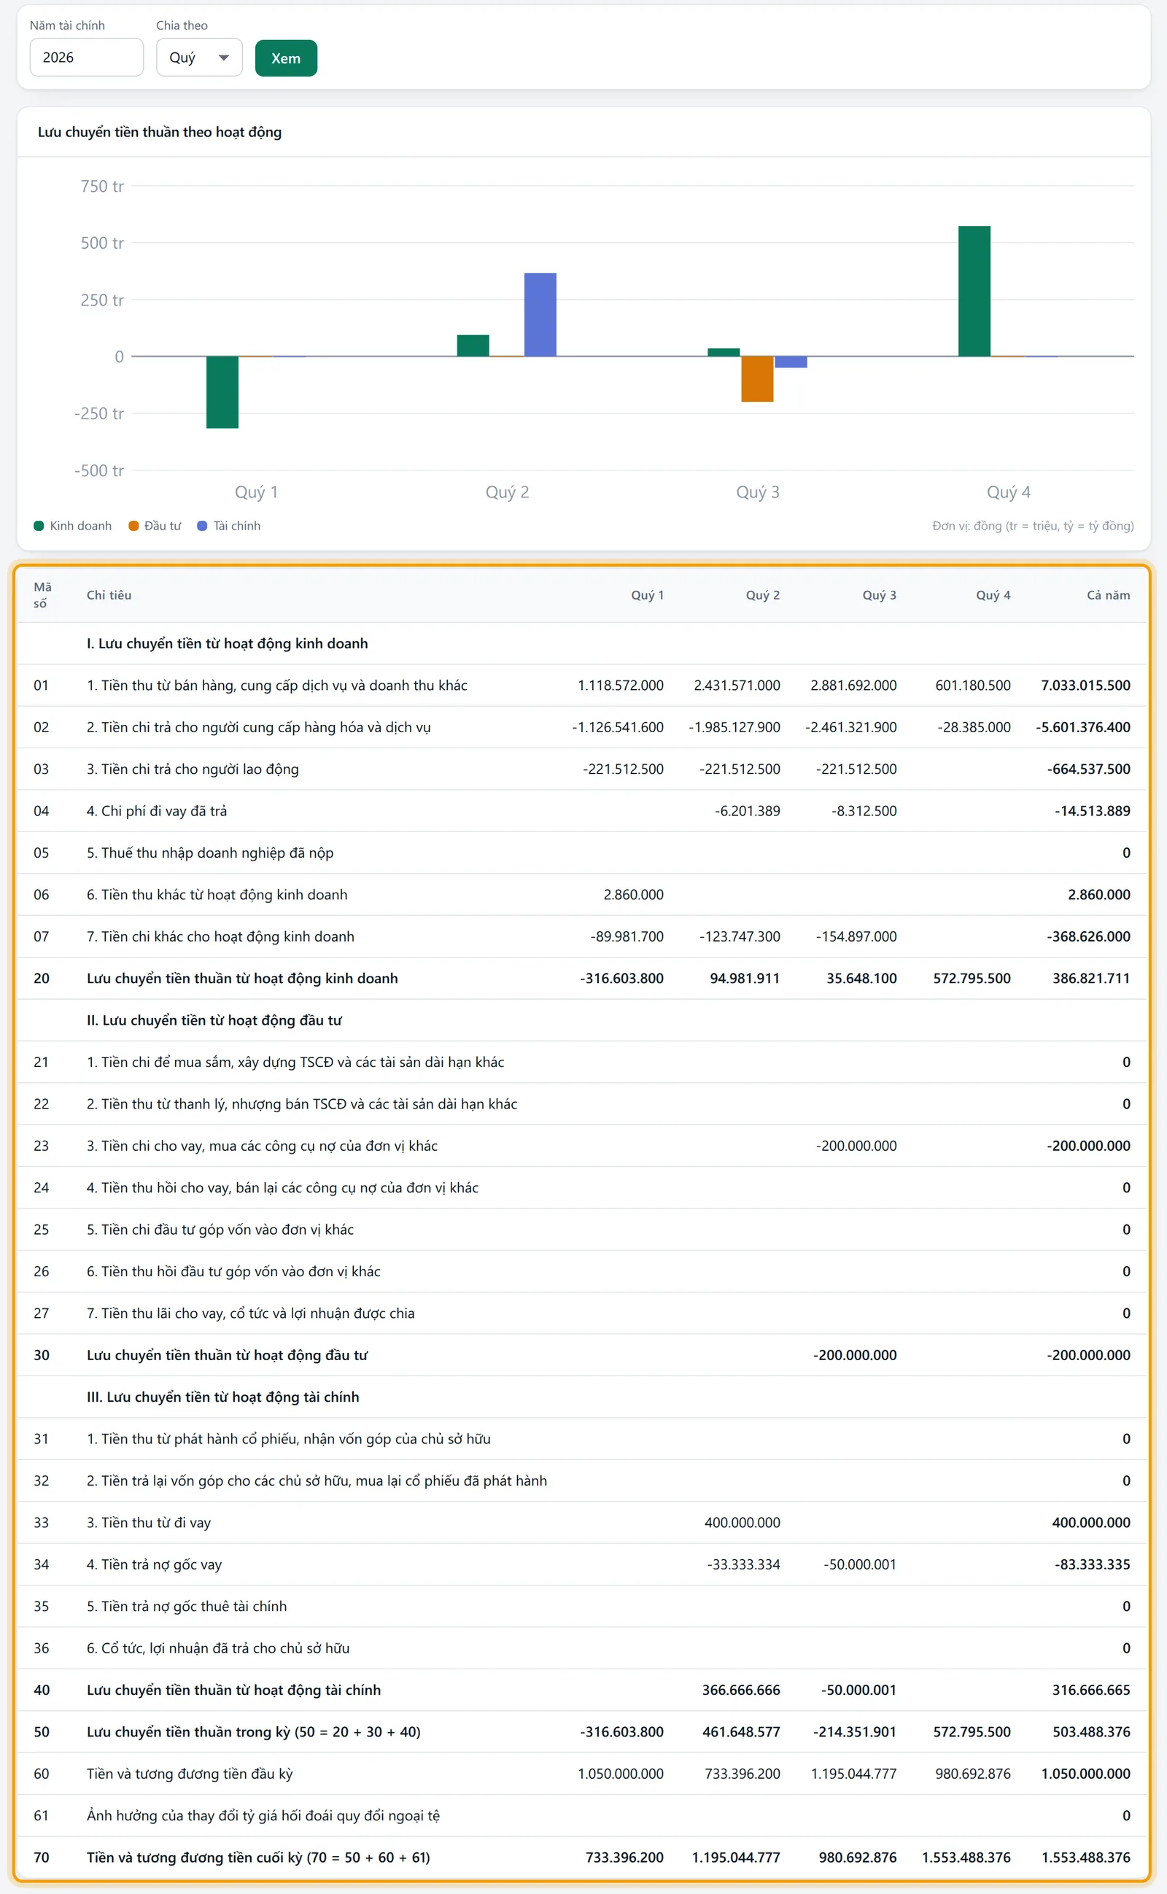The image size is (1167, 1894).
Task: Click 'Tiền và tương đương tiền đầu kỳ' row
Action: [582, 1774]
